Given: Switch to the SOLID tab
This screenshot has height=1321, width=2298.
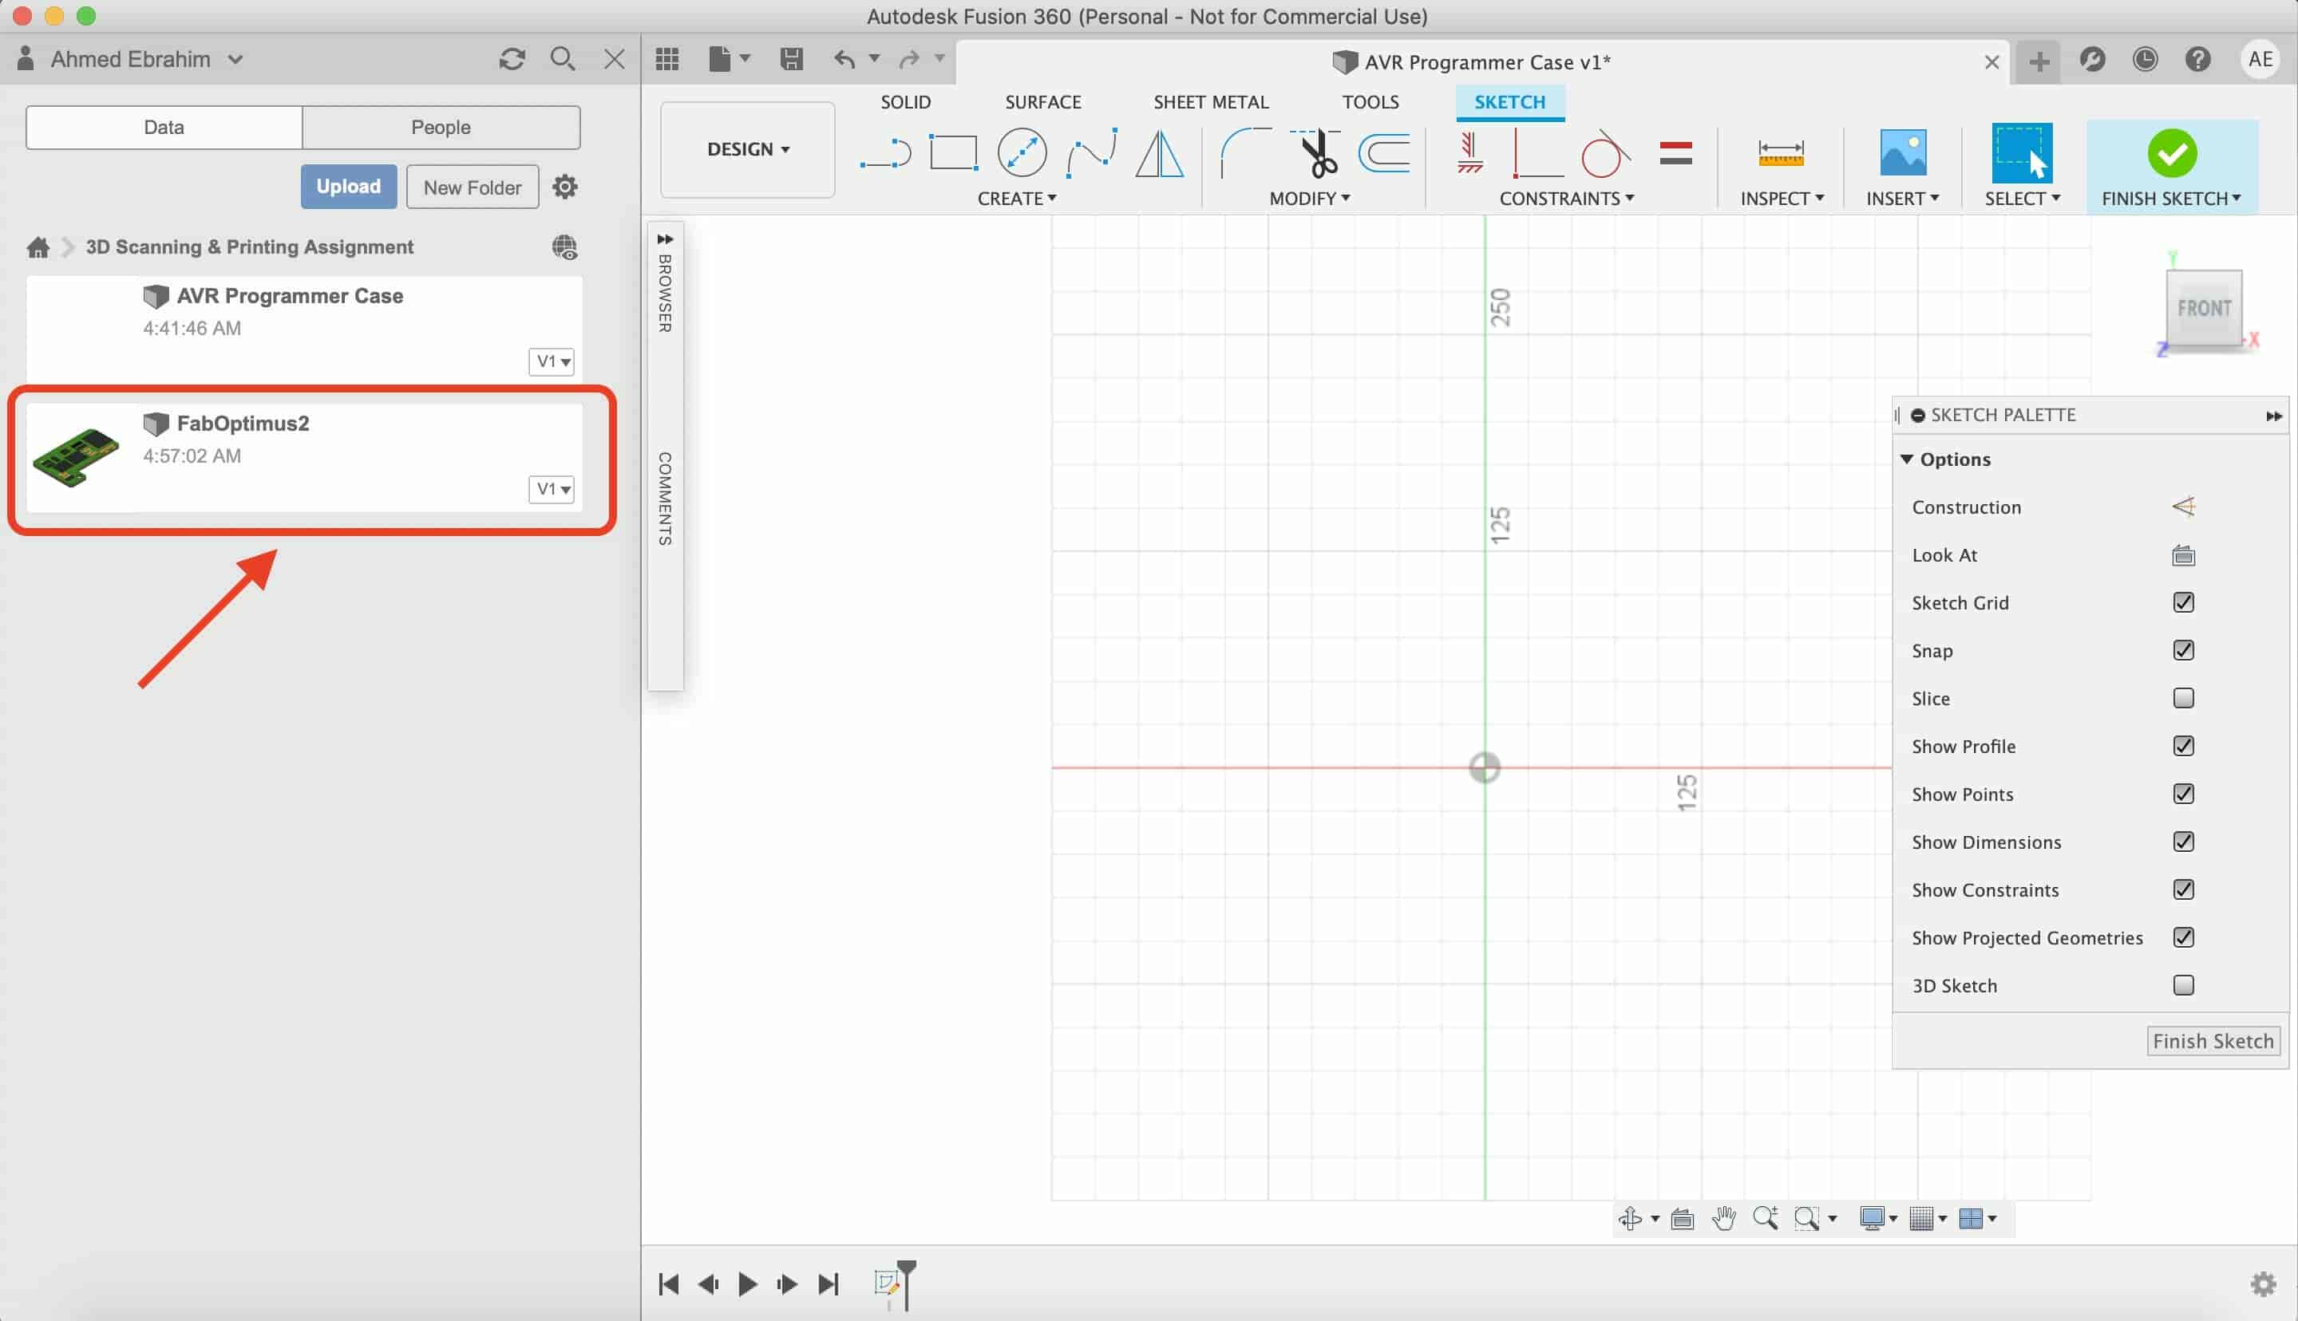Looking at the screenshot, I should 906,101.
